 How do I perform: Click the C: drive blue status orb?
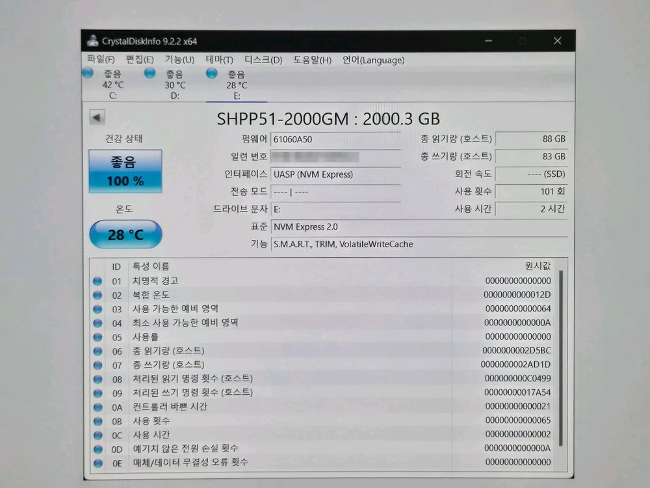pyautogui.click(x=88, y=73)
